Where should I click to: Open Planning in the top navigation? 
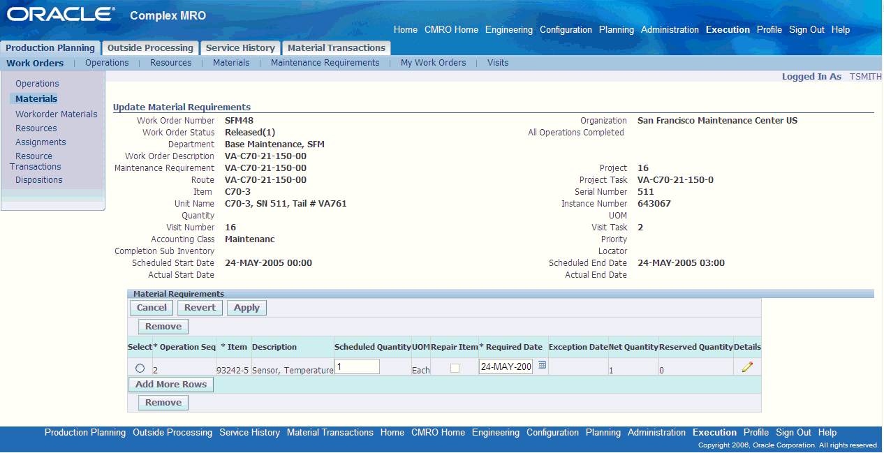click(617, 30)
